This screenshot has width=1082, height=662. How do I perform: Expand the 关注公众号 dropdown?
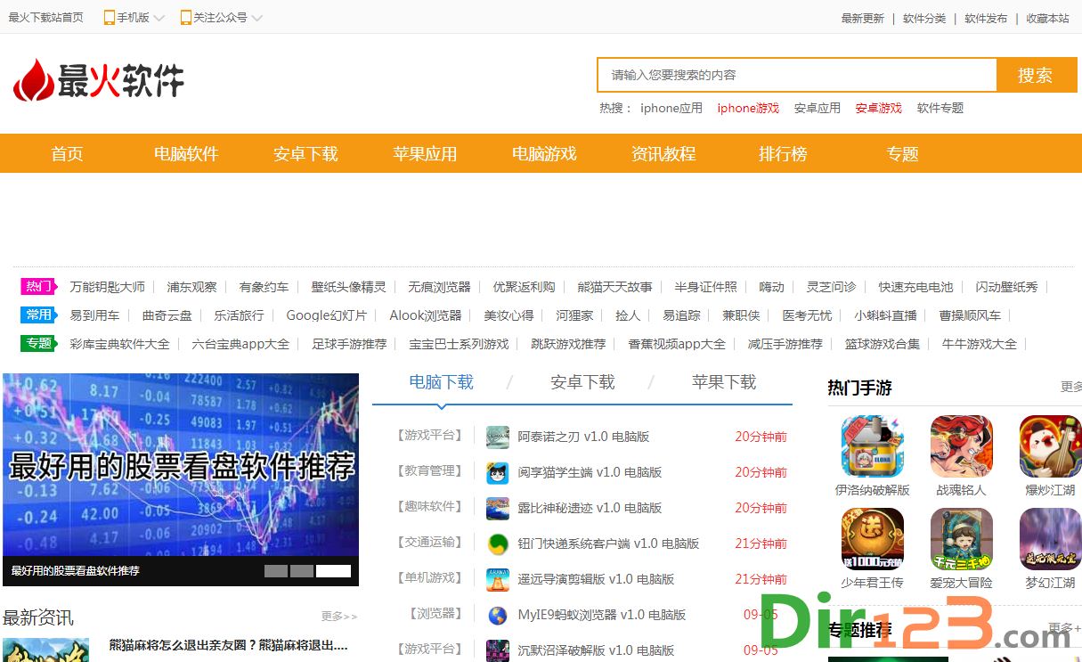point(221,18)
